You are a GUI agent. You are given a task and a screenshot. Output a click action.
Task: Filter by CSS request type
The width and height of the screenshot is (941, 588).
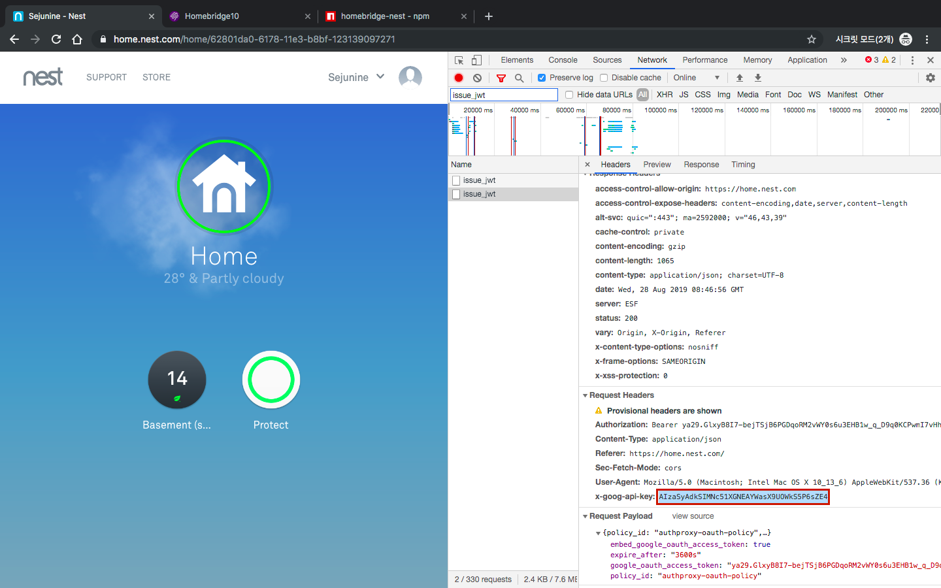coord(702,95)
